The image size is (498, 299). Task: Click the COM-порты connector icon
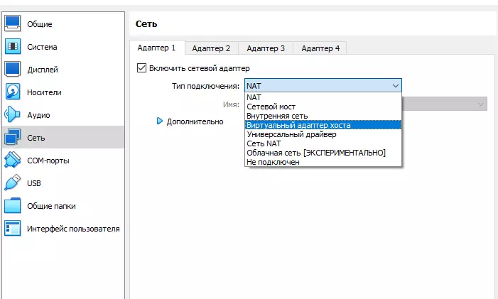click(x=13, y=161)
